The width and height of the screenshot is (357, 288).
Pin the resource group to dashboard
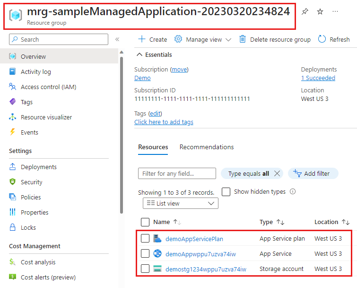[305, 12]
